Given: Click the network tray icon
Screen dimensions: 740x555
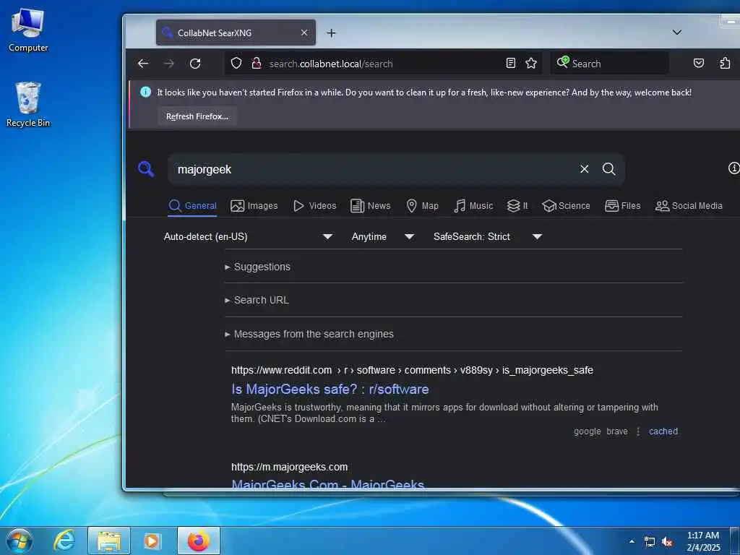Looking at the screenshot, I should (650, 542).
